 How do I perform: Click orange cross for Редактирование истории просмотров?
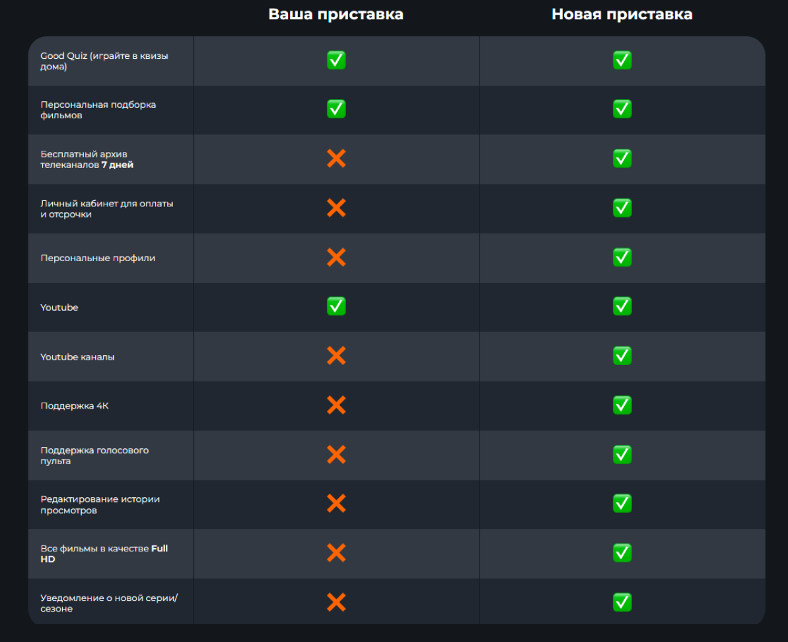(x=336, y=503)
